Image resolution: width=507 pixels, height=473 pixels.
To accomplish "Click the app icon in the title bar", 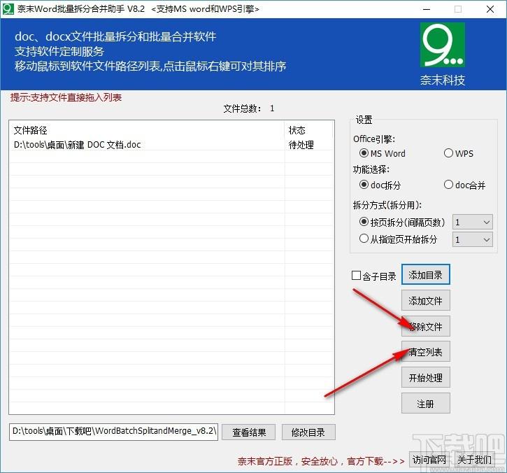I will [x=8, y=8].
